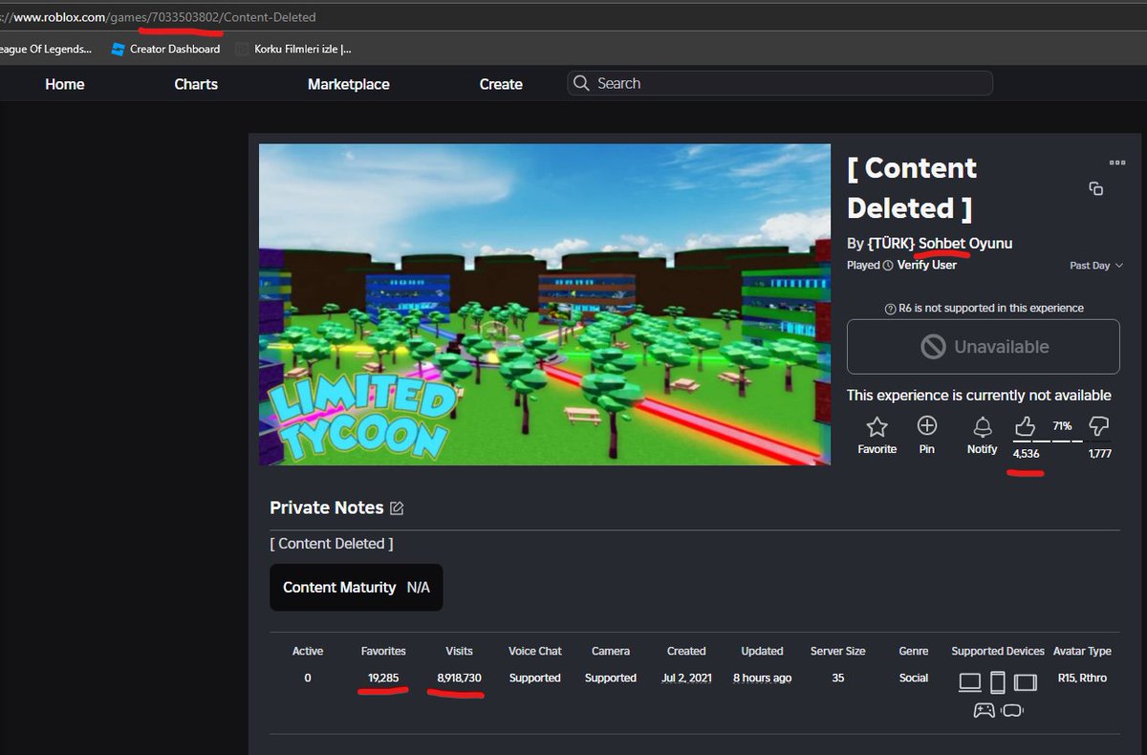Open the three-dot options menu beside the title
Viewport: 1147px width, 755px height.
pyautogui.click(x=1116, y=162)
